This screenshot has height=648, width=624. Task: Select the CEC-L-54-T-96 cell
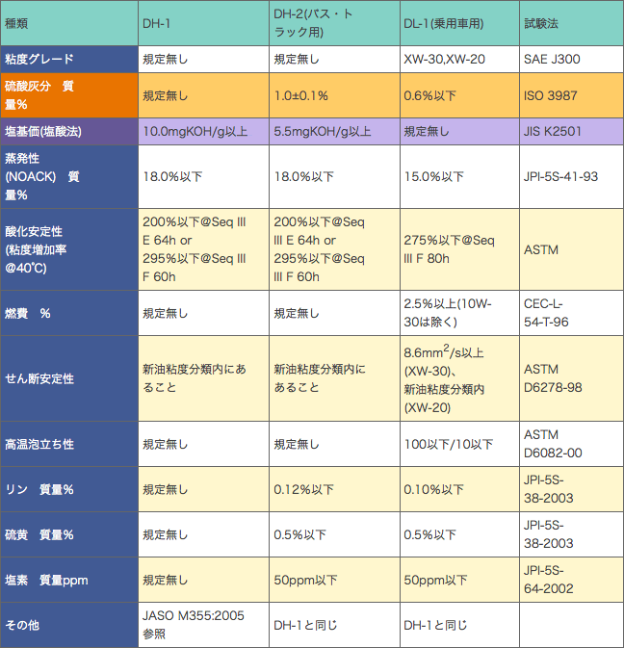tap(568, 313)
